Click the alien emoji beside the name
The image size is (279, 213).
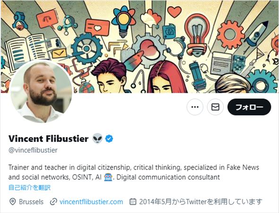click(97, 138)
